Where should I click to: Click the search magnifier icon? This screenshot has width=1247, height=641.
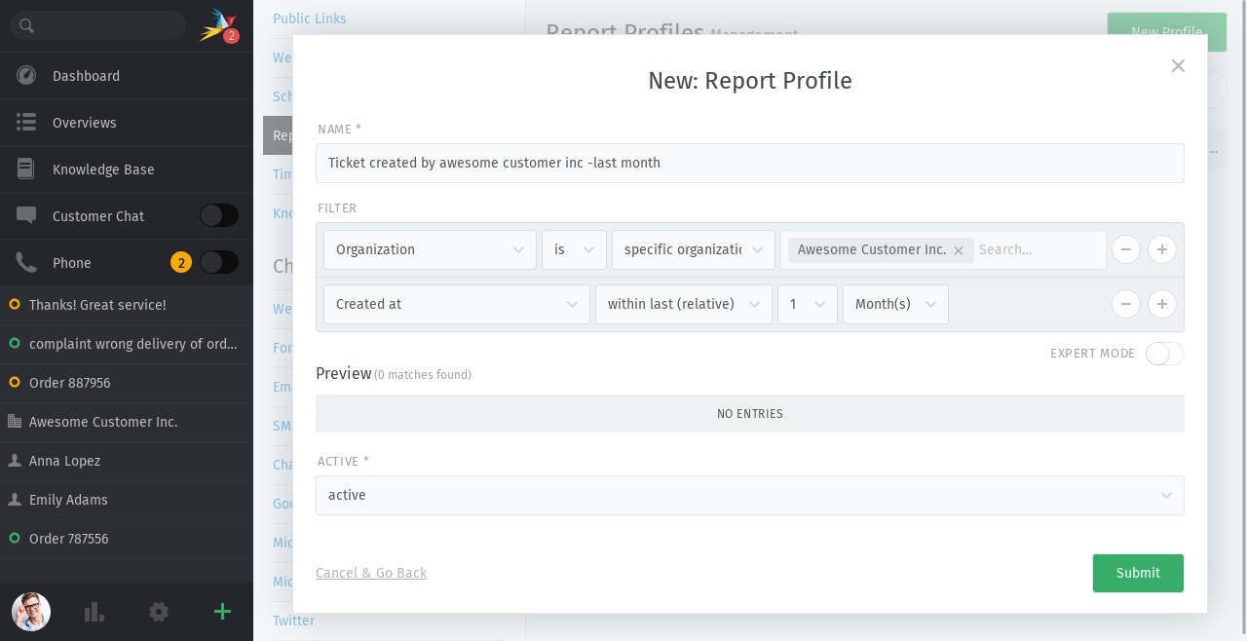(26, 26)
